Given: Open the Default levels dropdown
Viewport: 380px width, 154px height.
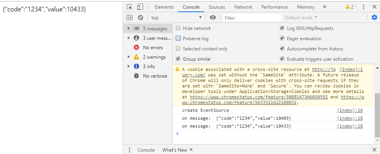Looking at the screenshot, I should tap(301, 17).
